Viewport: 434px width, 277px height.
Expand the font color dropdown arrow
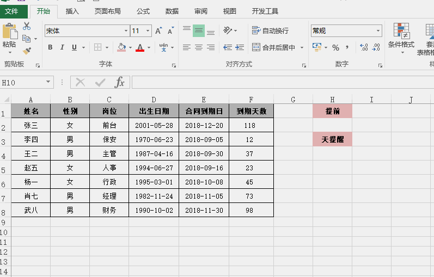149,47
